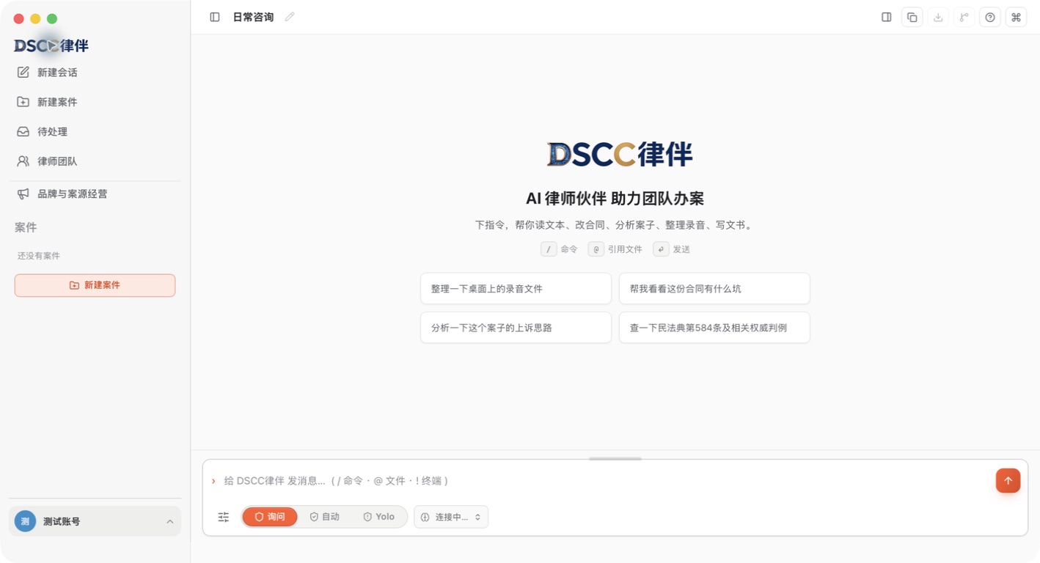The image size is (1040, 563).
Task: Start a 新建会话 from the sidebar
Action: point(95,73)
